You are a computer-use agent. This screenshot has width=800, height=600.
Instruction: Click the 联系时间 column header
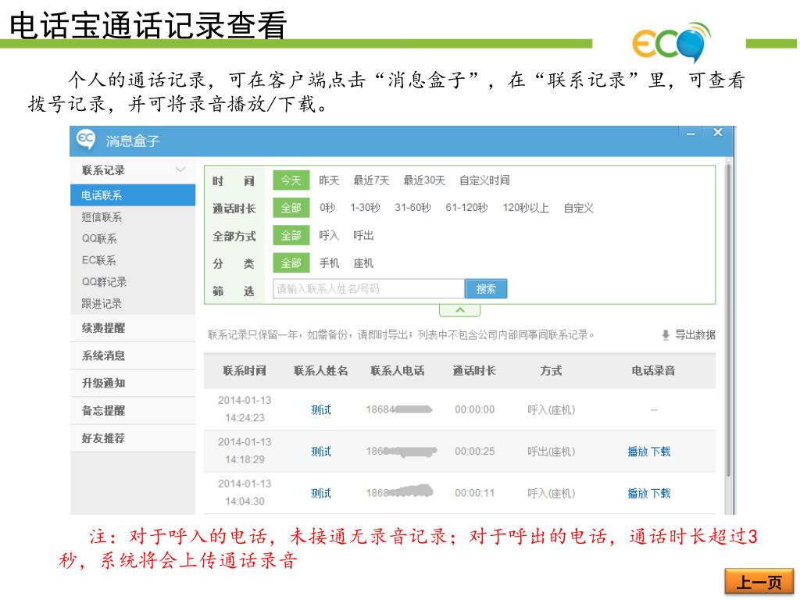(245, 371)
